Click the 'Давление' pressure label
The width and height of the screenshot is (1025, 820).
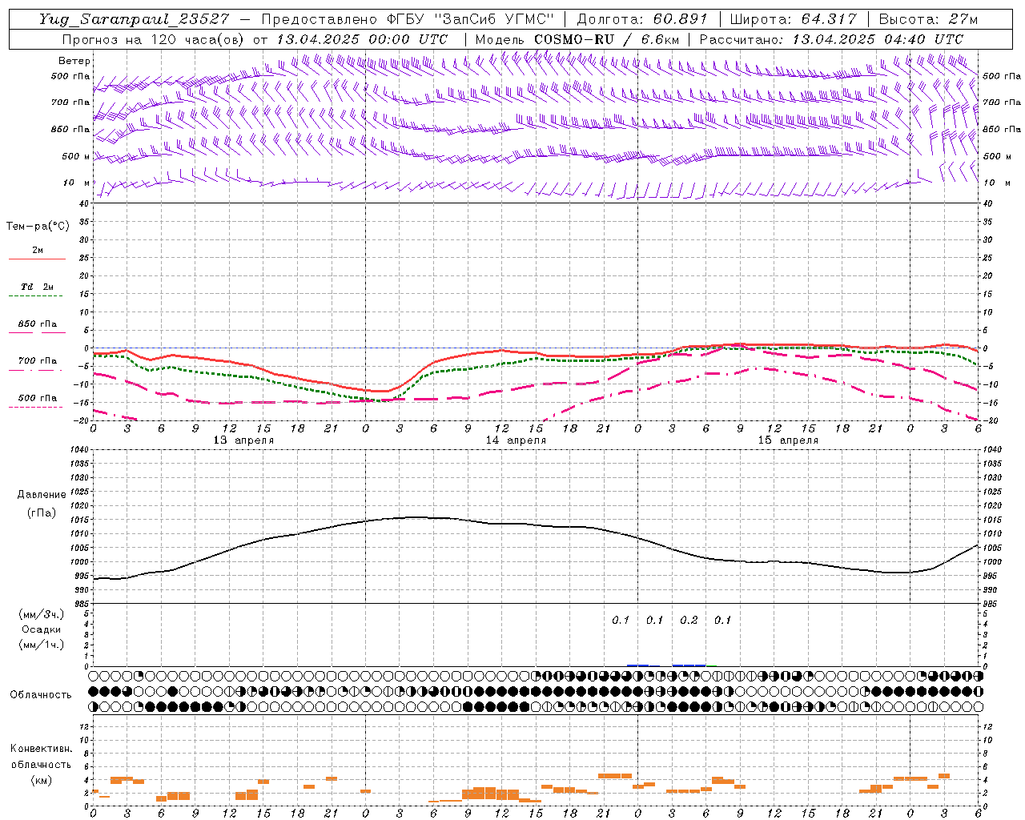[41, 495]
